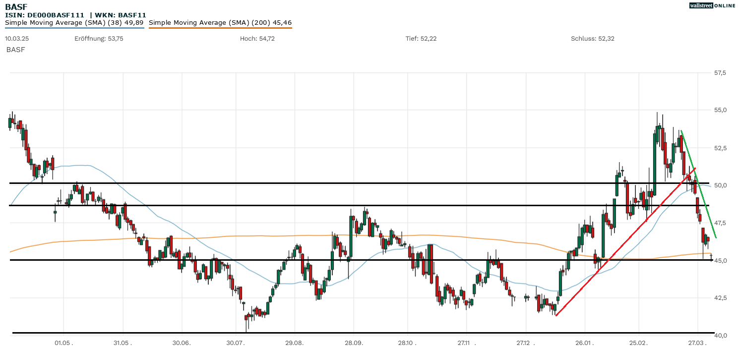
Task: Click the Schluss 52,32 value
Action: [x=592, y=38]
